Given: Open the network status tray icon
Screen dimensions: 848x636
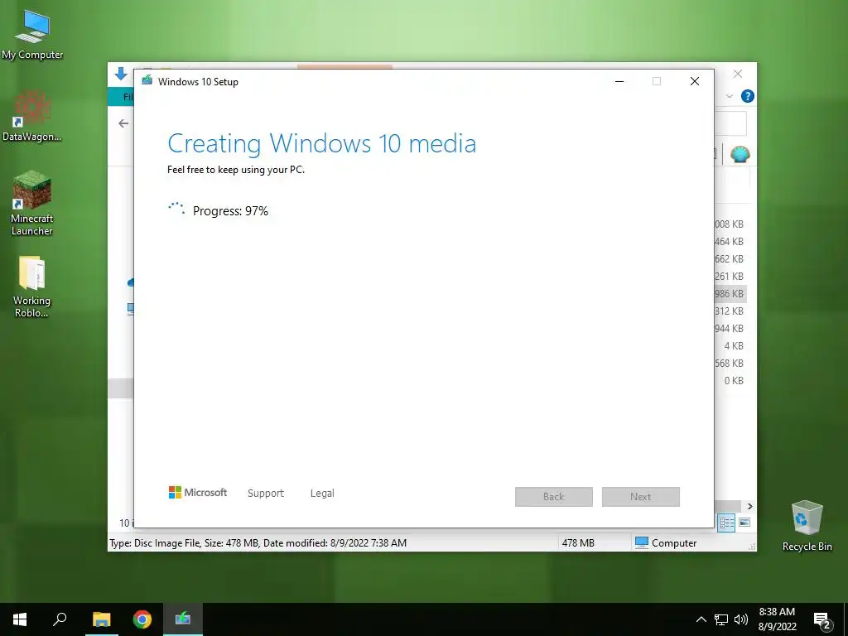Looking at the screenshot, I should click(x=721, y=619).
